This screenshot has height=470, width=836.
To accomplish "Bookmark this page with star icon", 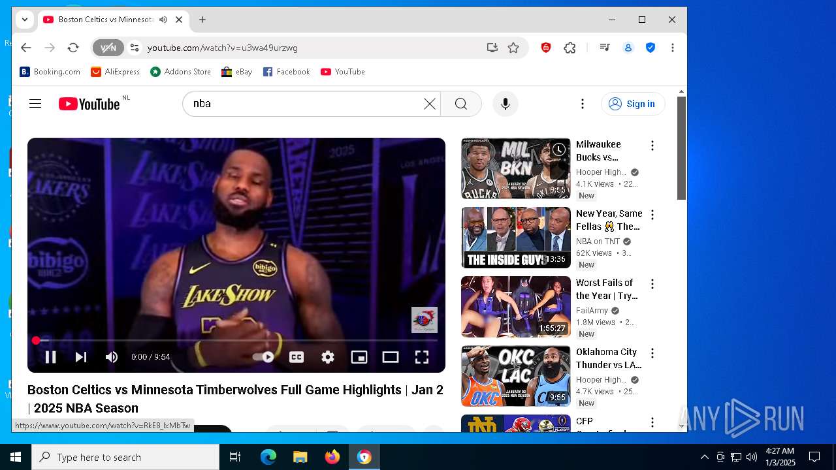I will tap(513, 48).
